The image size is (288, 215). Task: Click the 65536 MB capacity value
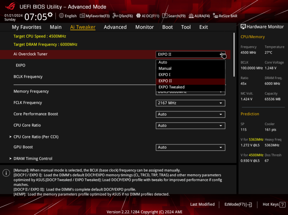click(x=273, y=99)
